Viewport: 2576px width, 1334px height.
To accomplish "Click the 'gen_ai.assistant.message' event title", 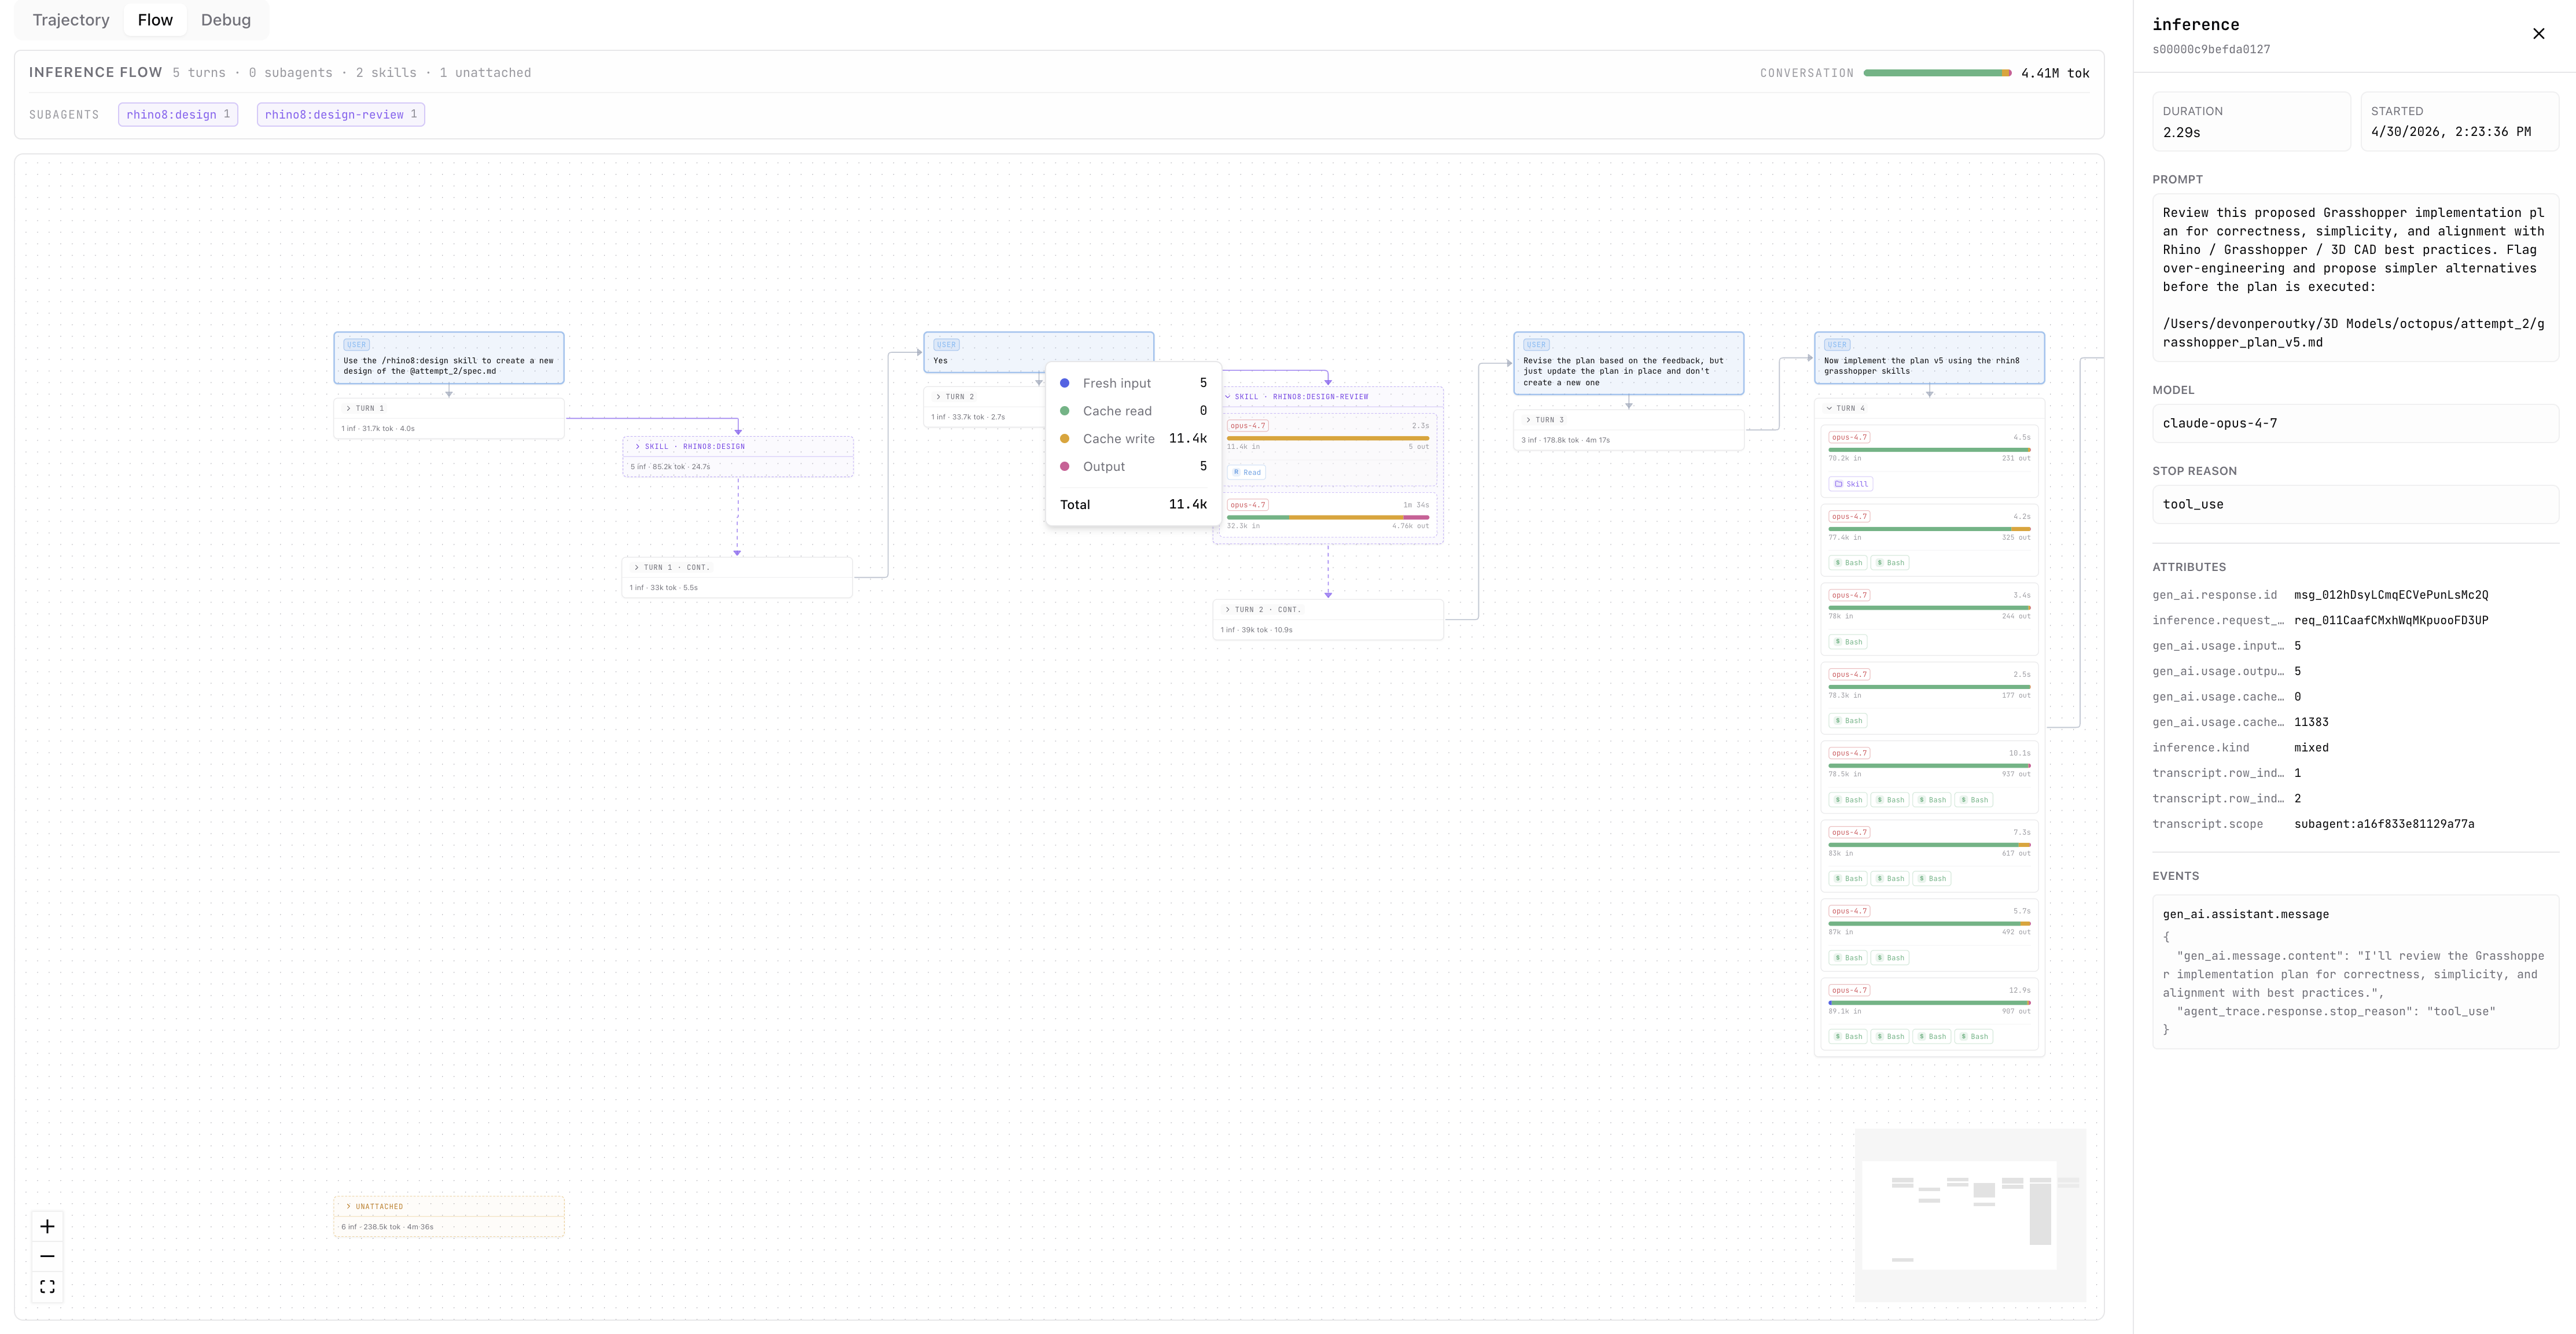I will click(2246, 915).
